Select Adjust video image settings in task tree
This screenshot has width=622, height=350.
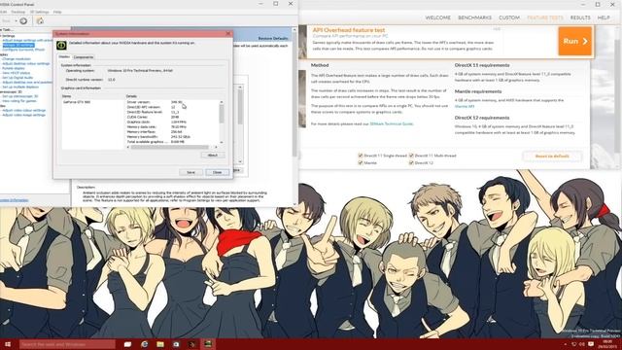click(x=23, y=115)
